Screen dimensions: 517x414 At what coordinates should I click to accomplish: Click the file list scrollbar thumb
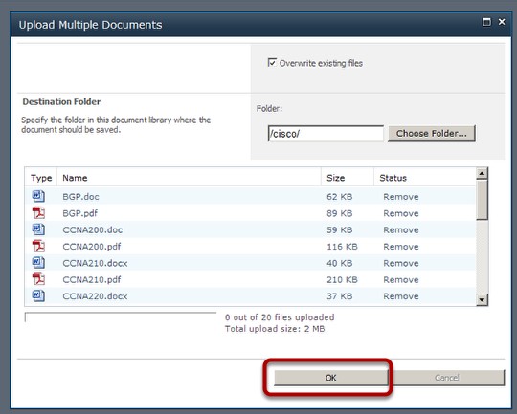pyautogui.click(x=482, y=200)
